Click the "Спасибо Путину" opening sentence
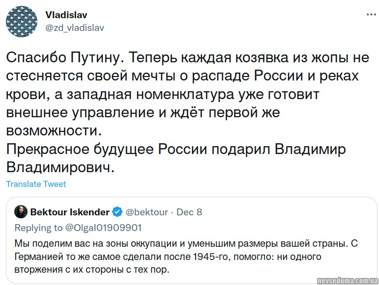The image size is (379, 285). point(62,57)
